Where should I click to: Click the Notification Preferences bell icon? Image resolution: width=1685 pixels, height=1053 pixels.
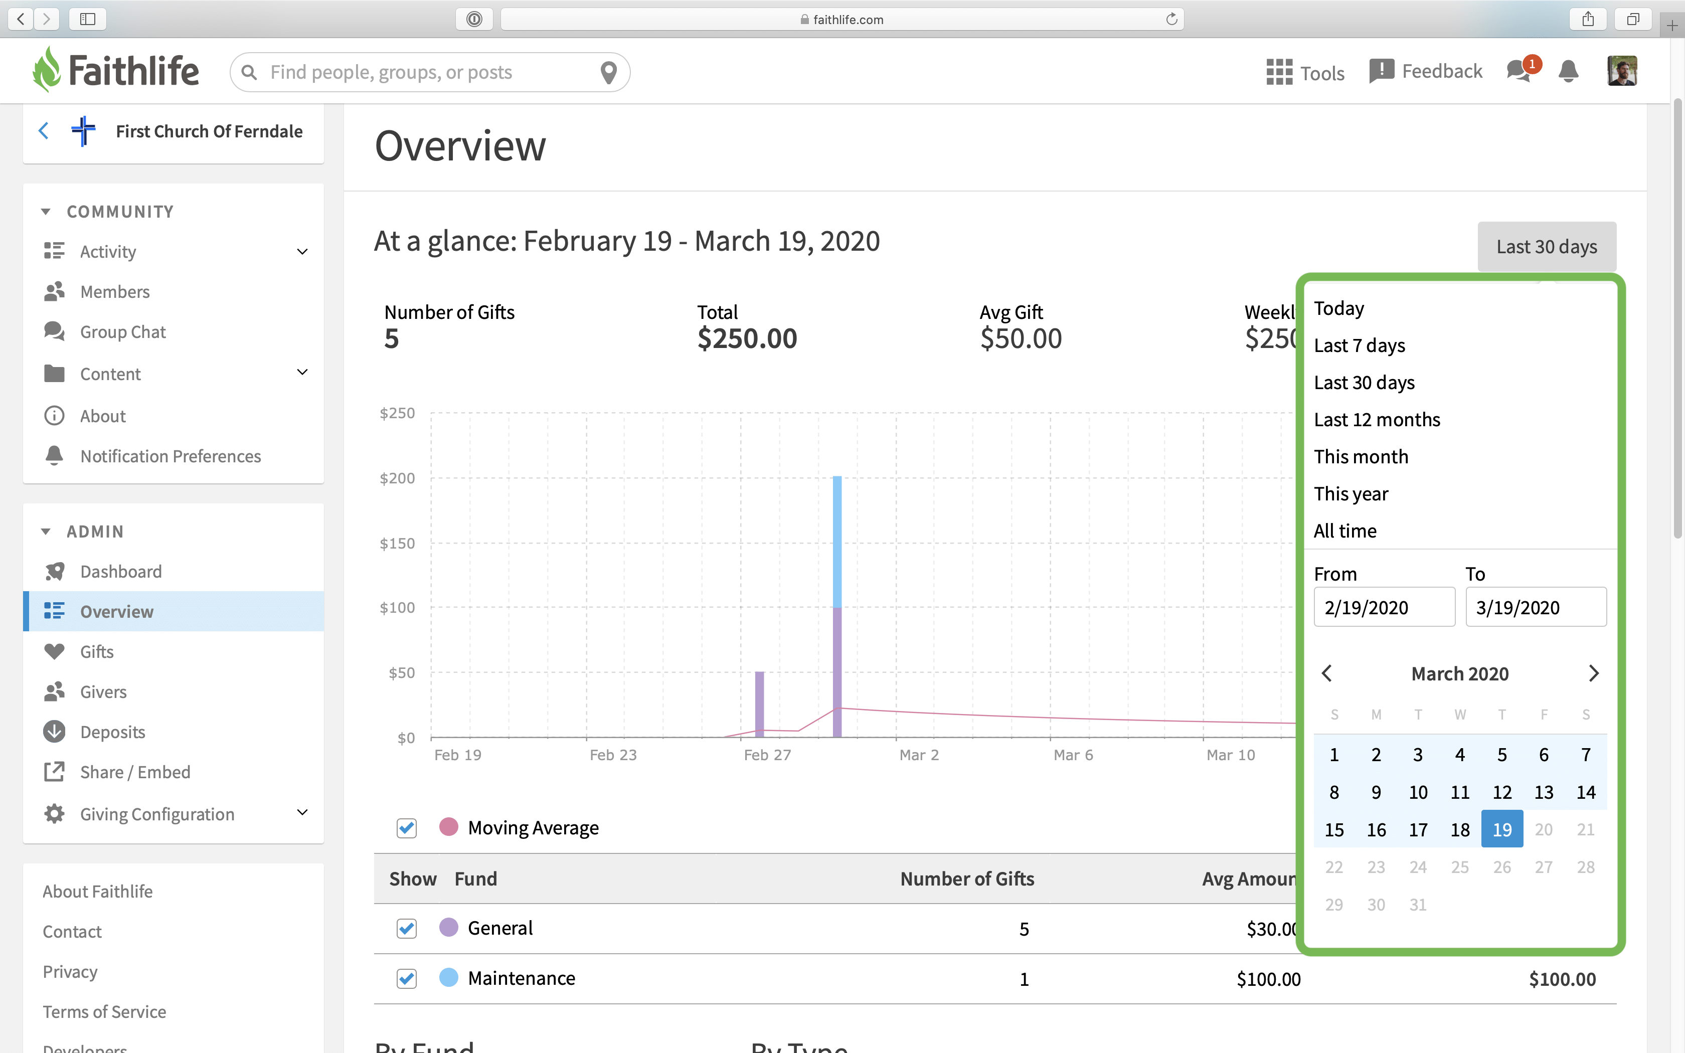coord(54,455)
